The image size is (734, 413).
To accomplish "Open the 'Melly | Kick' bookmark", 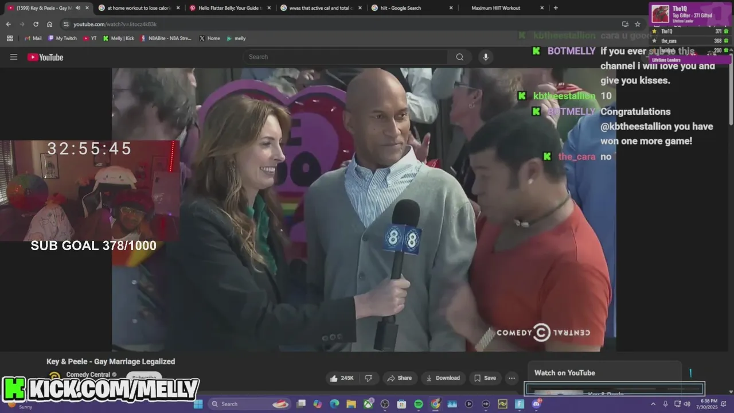I will [x=118, y=38].
